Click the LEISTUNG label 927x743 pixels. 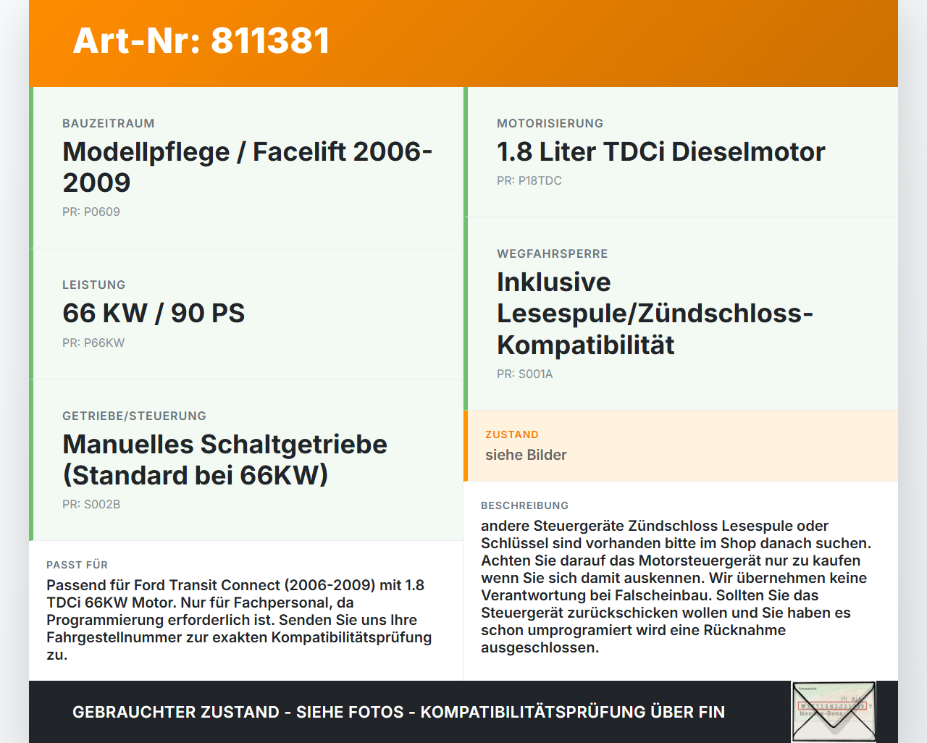[94, 285]
